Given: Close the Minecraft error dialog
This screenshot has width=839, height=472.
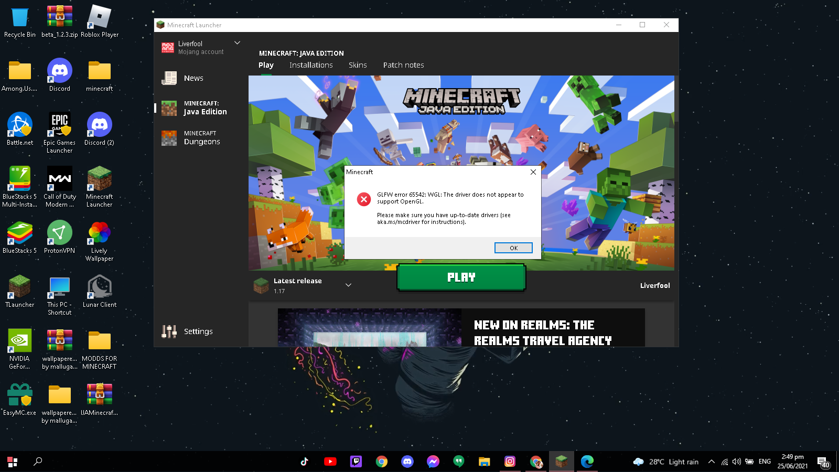Looking at the screenshot, I should [533, 172].
